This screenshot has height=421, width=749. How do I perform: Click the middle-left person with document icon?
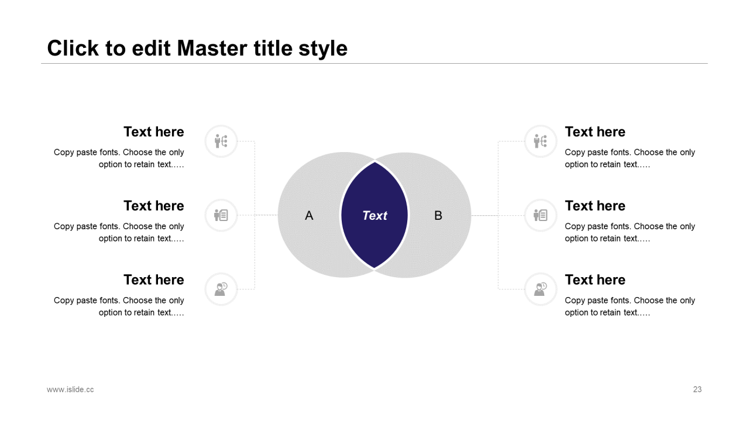click(221, 215)
